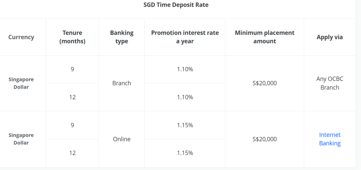Click the S$20,000 amount in Branch row
The height and width of the screenshot is (170, 361).
pyautogui.click(x=264, y=83)
